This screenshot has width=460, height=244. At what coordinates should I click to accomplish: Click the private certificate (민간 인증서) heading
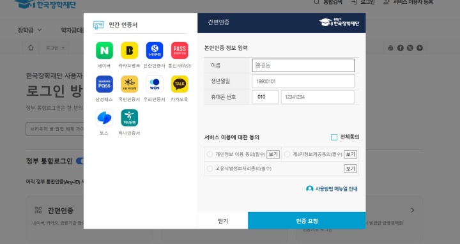(123, 25)
